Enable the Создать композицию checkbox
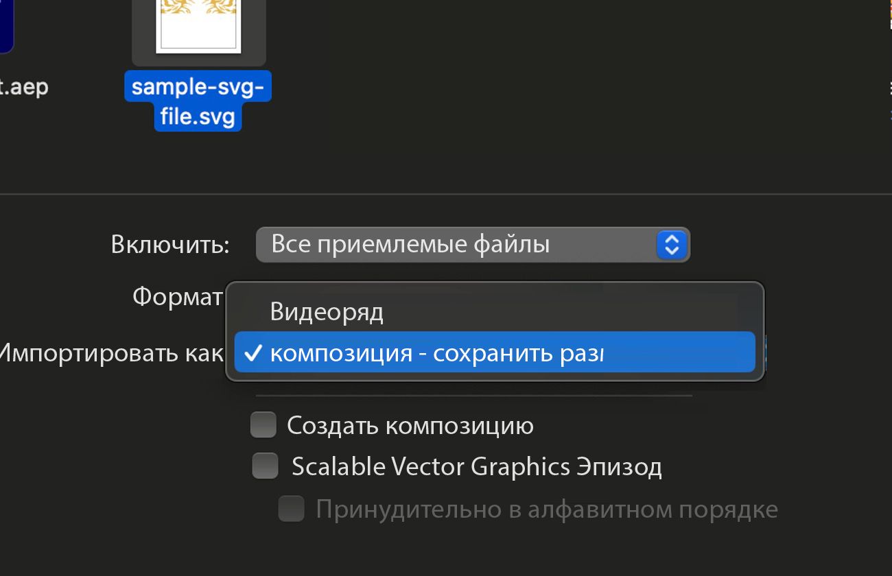Screen dimensions: 892x576 [x=263, y=424]
